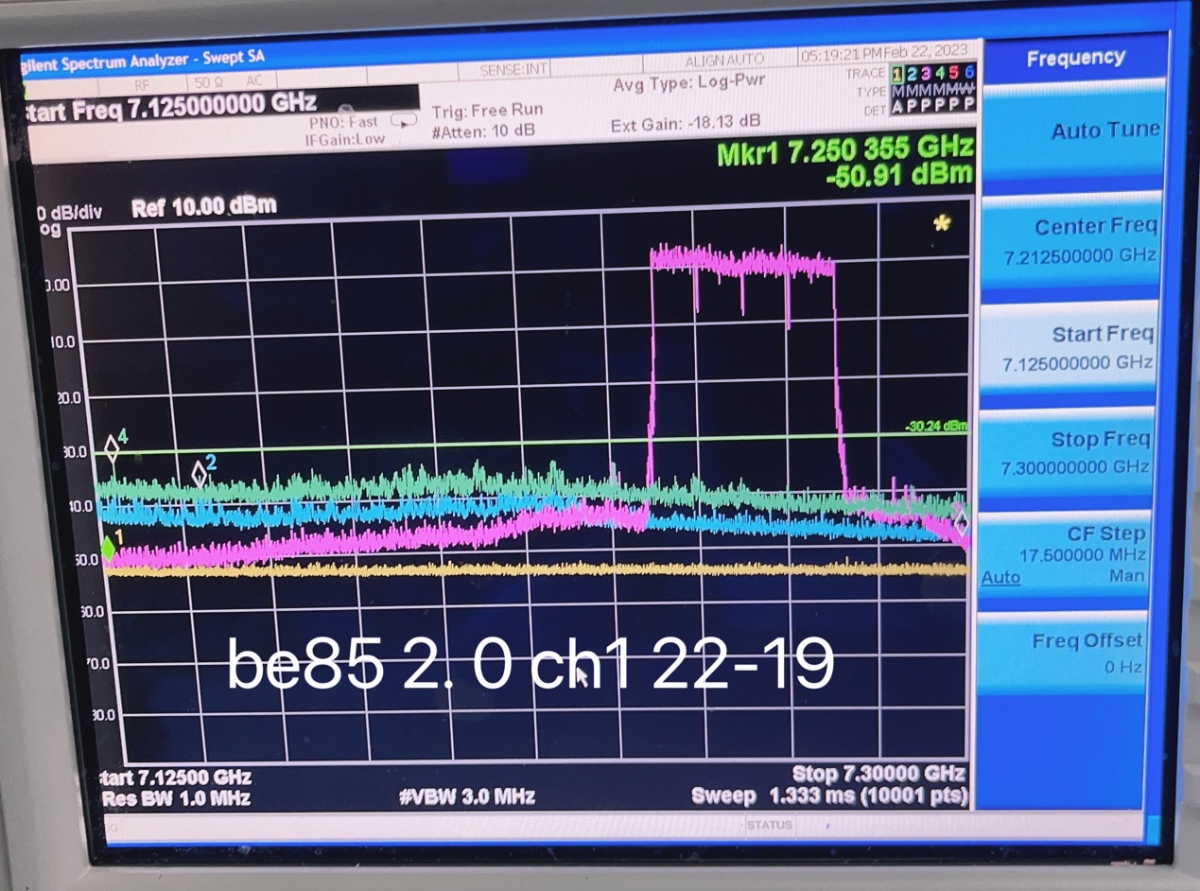
Task: Click the green Marker 4 diamond indicator
Action: point(112,448)
